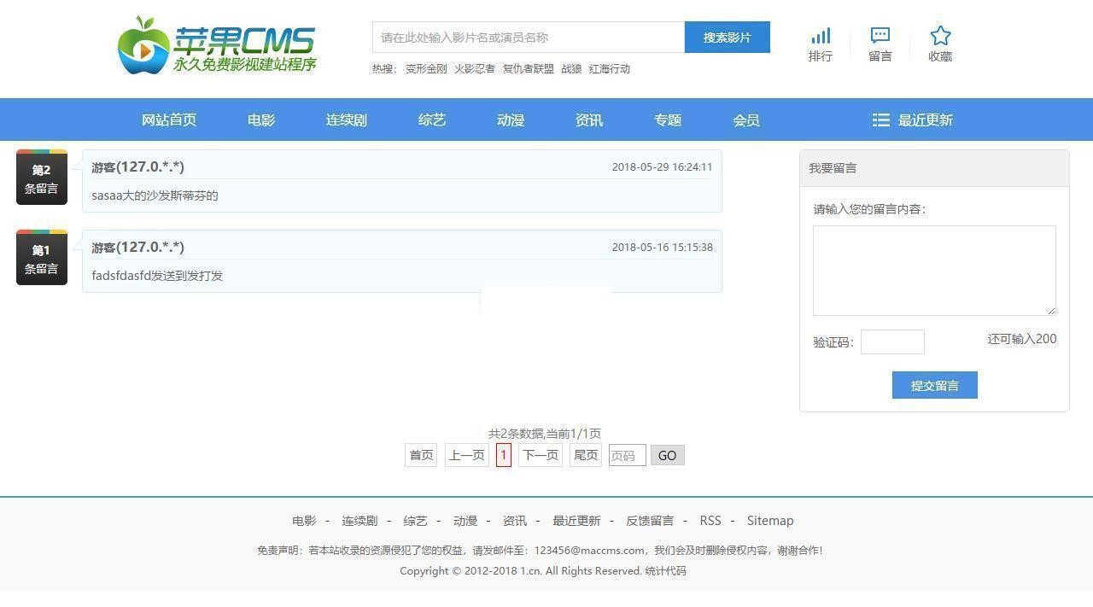Go to 网站首页 from the navbar
Screen dimensions: 1093x607
pos(168,120)
